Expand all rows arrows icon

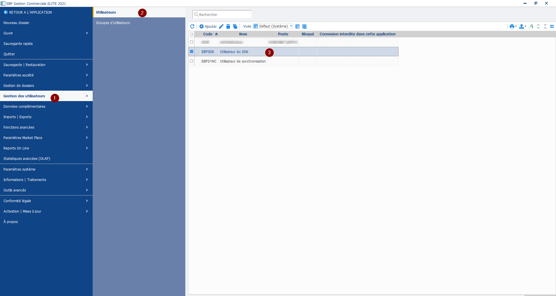(x=538, y=26)
